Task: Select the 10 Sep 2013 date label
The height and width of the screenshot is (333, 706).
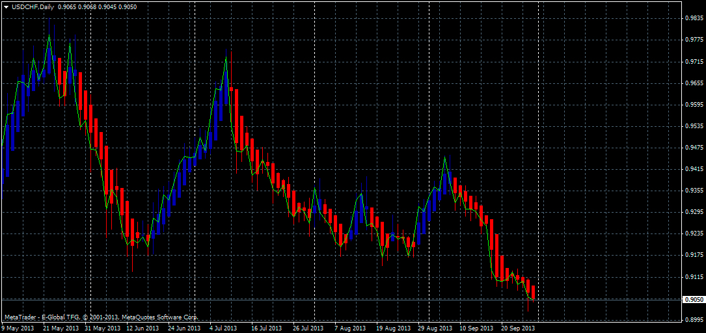Action: (476, 328)
